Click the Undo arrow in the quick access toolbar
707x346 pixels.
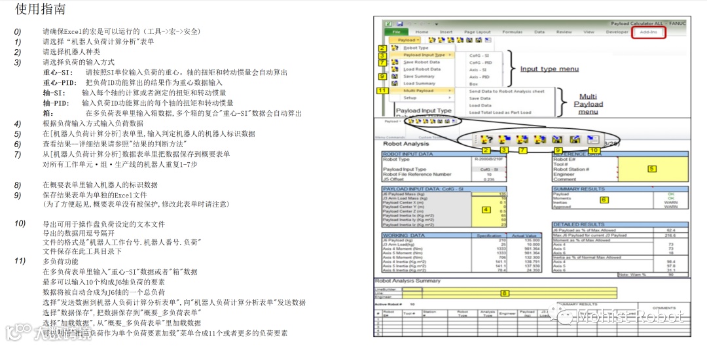[x=409, y=24]
